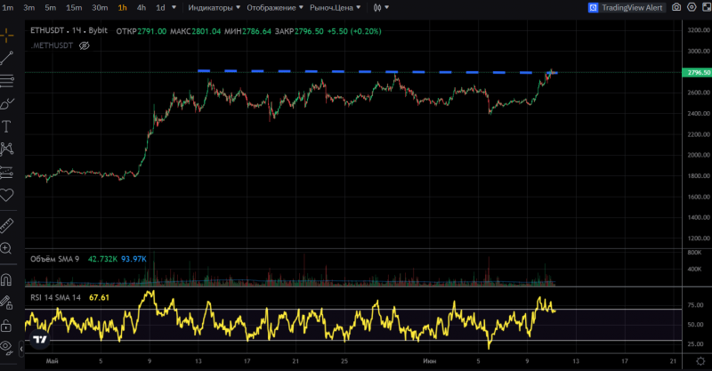The image size is (712, 371).
Task: Click the Июн date label on time axis
Action: tap(430, 361)
